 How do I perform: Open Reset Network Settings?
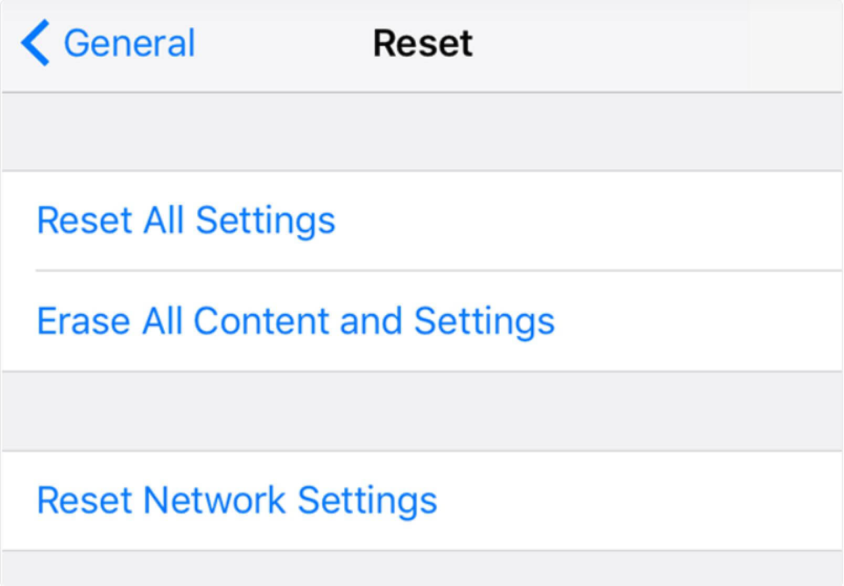(x=237, y=500)
